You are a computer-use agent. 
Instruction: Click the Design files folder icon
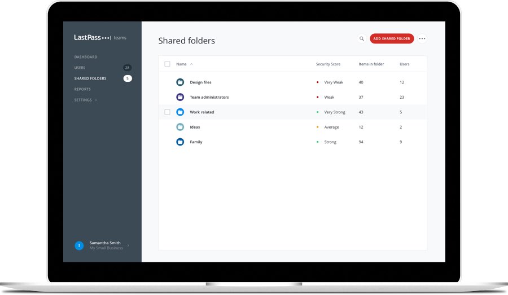[180, 82]
